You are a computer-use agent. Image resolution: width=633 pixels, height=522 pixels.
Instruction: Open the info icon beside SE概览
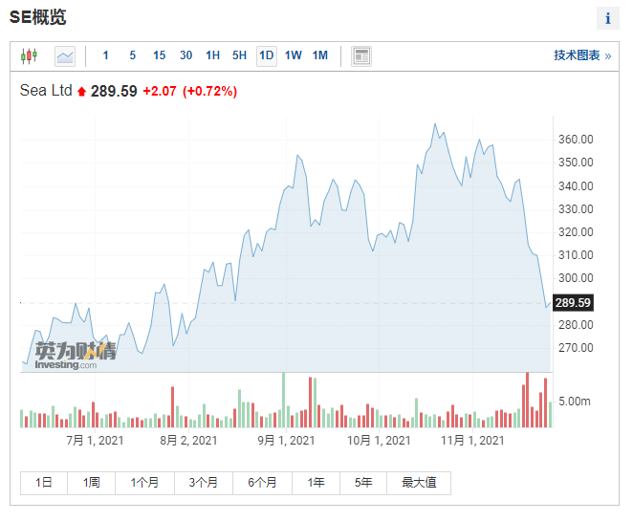coord(607,18)
